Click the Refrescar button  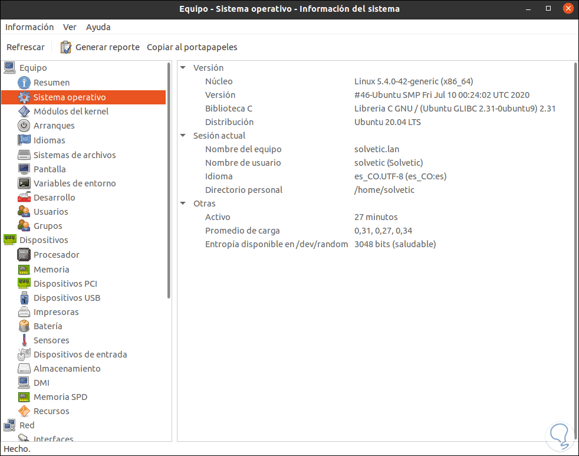click(x=25, y=47)
